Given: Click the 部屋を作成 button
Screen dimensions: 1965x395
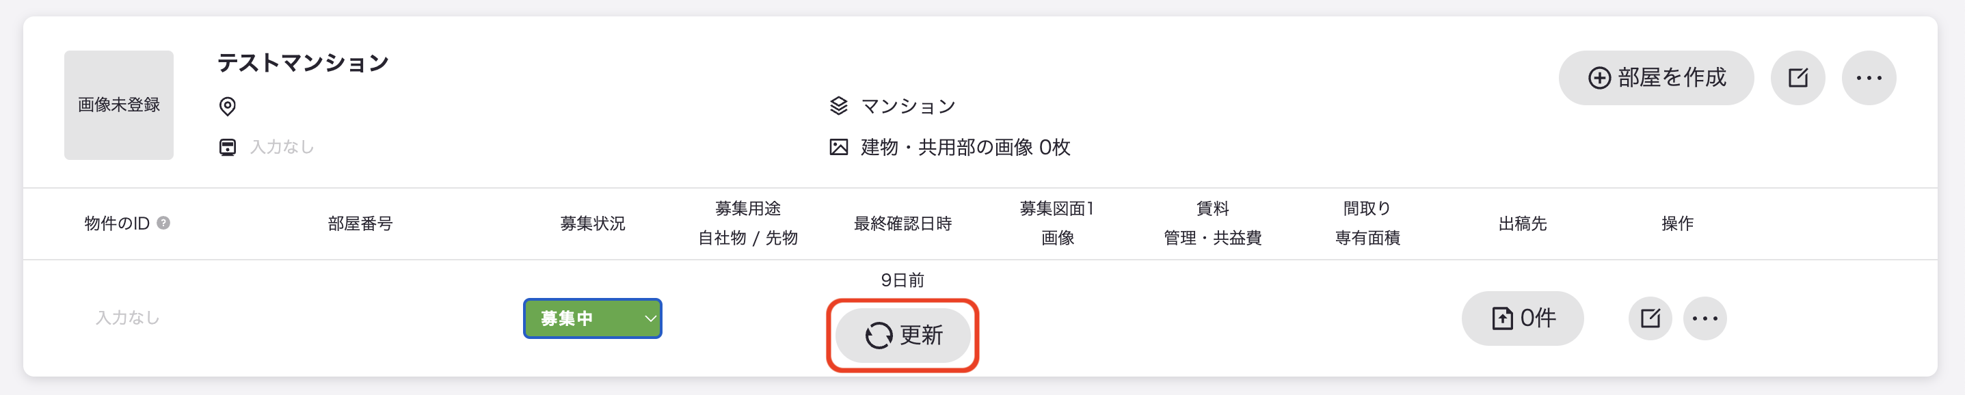Looking at the screenshot, I should click(x=1655, y=78).
